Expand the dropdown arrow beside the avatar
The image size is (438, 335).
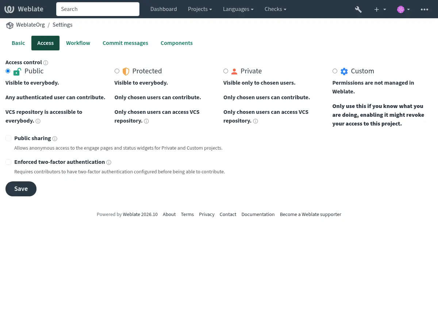(408, 9)
